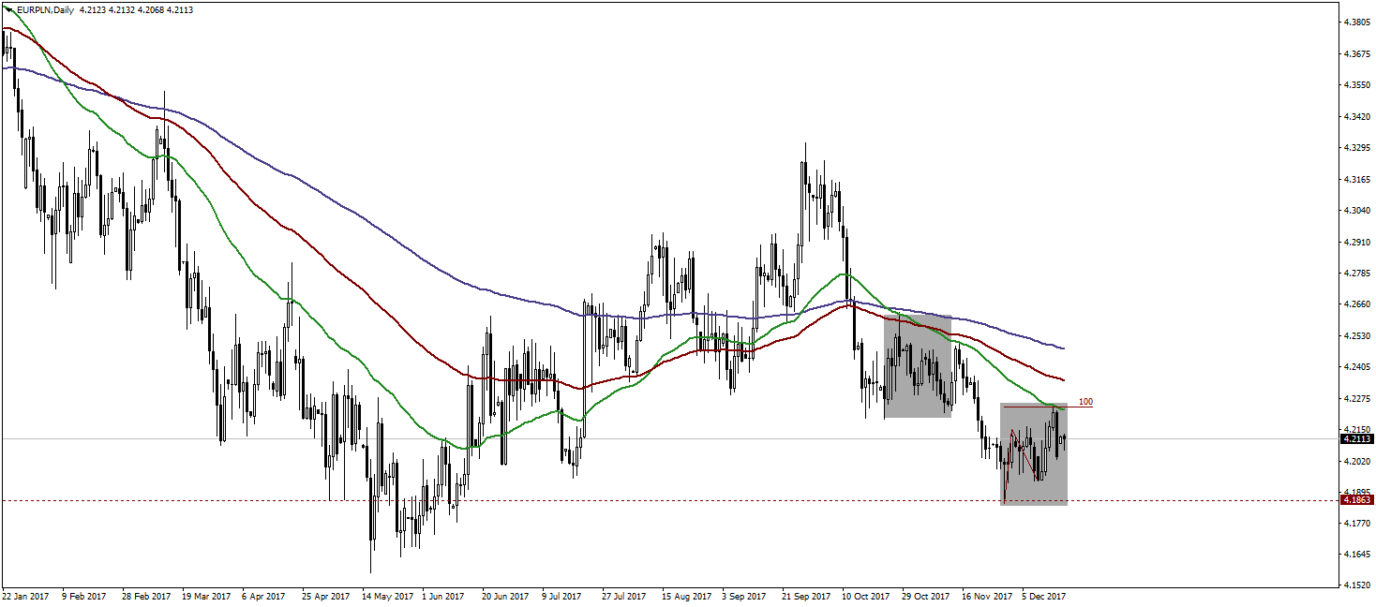Click the 4.3805 price axis label
Image resolution: width=1376 pixels, height=607 pixels.
click(1356, 22)
